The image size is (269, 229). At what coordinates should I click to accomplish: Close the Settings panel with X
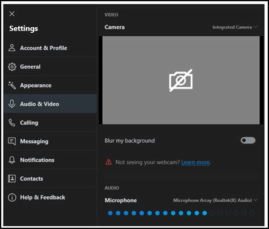point(12,14)
